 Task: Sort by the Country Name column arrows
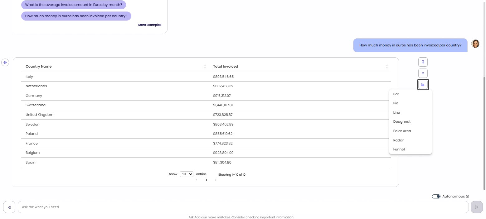[205, 66]
